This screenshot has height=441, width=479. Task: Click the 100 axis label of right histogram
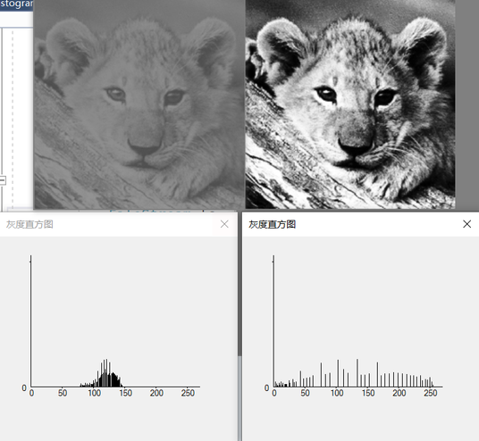pyautogui.click(x=337, y=393)
